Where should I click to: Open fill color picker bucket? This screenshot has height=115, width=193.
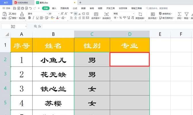click(x=52, y=18)
